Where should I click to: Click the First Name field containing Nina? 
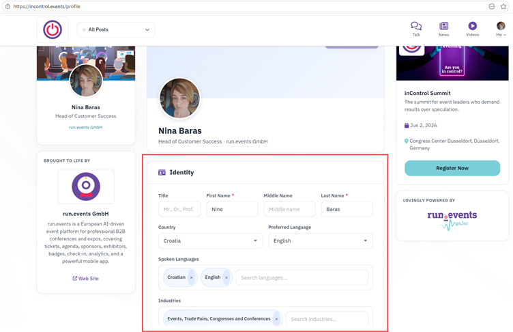click(233, 209)
